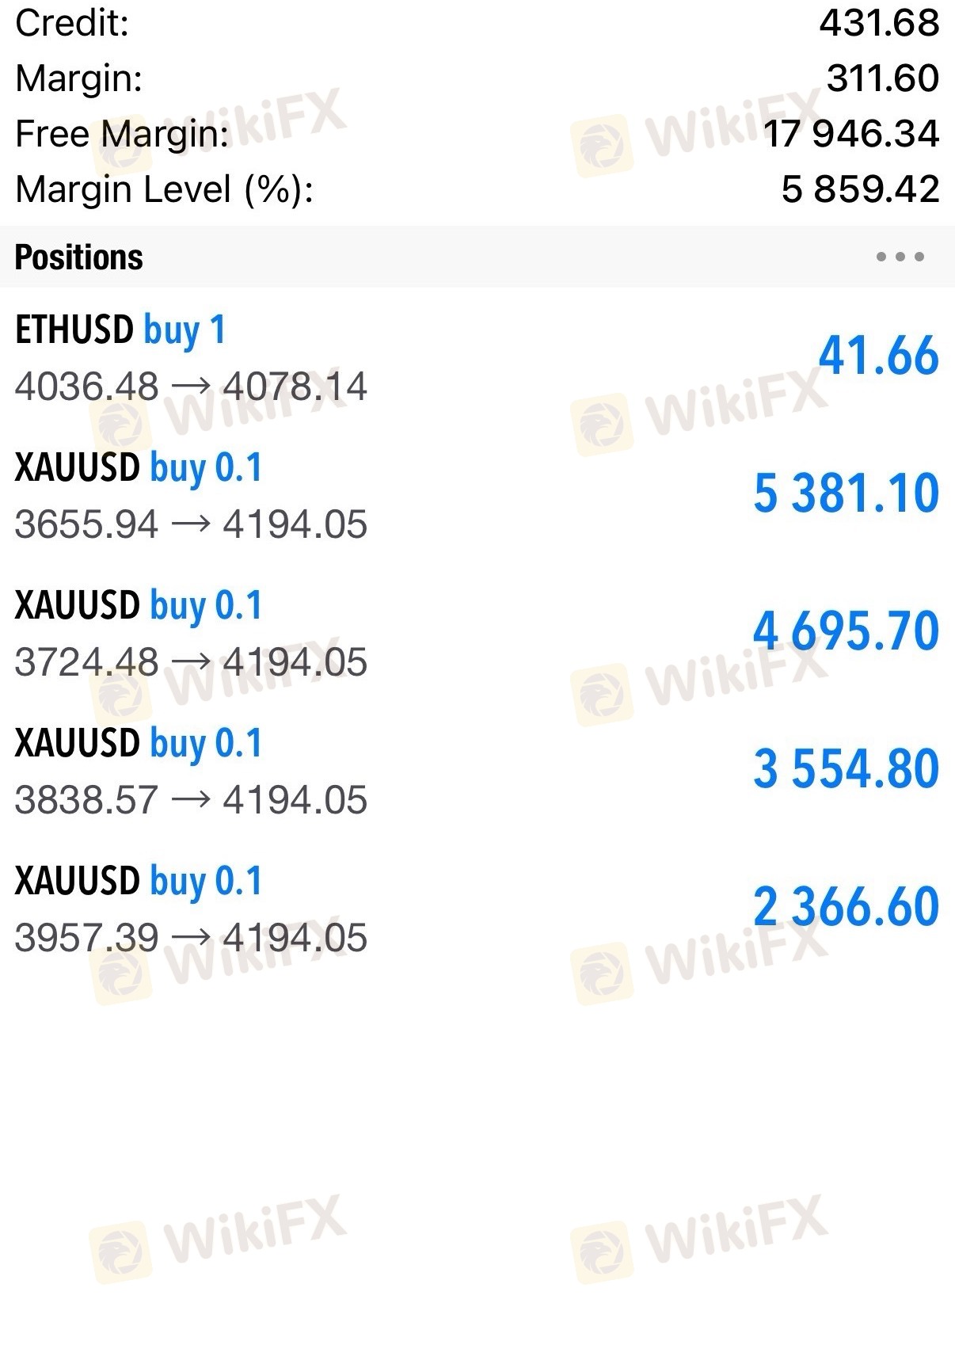
Task: Tap the 3 554.80 profit value
Action: (x=846, y=769)
